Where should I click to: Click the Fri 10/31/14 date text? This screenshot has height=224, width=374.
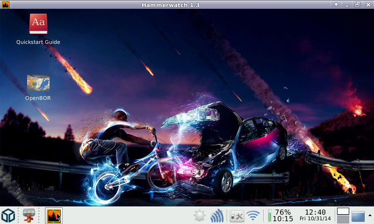coord(315,219)
